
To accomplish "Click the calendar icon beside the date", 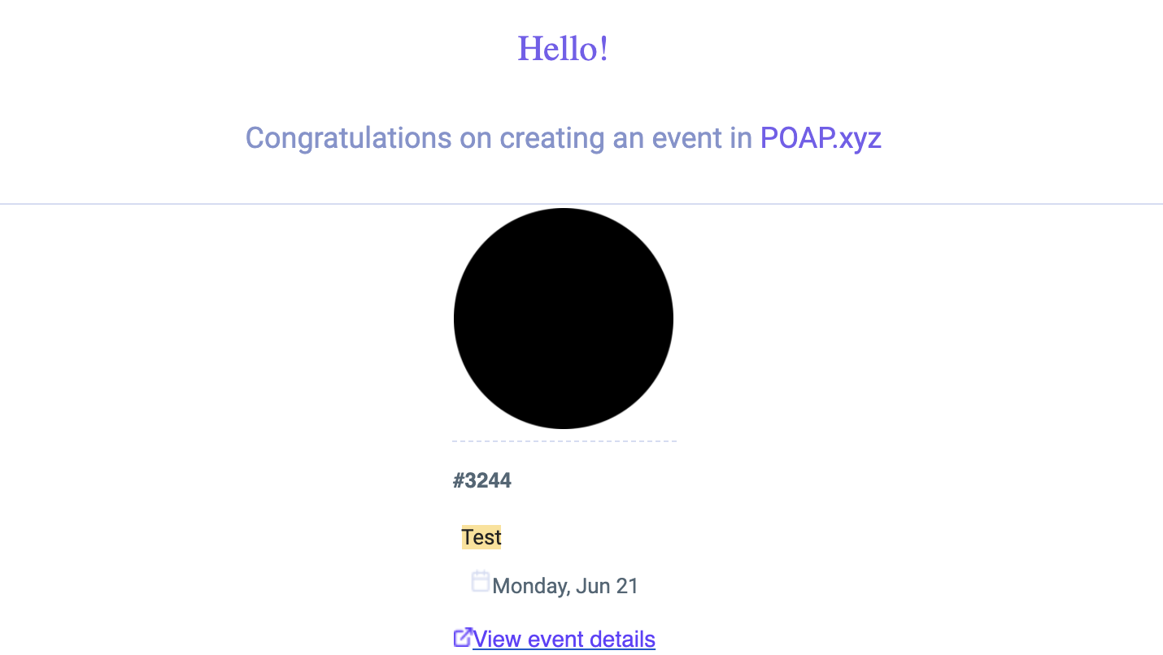I will coord(481,581).
